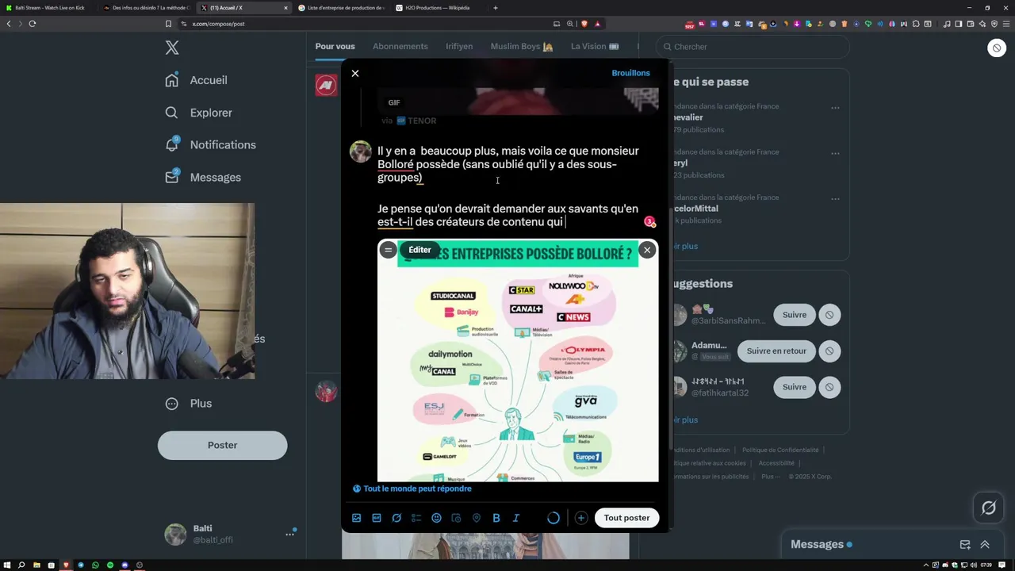Click the schedule post icon
Screen dimensions: 1015x571
click(456, 518)
